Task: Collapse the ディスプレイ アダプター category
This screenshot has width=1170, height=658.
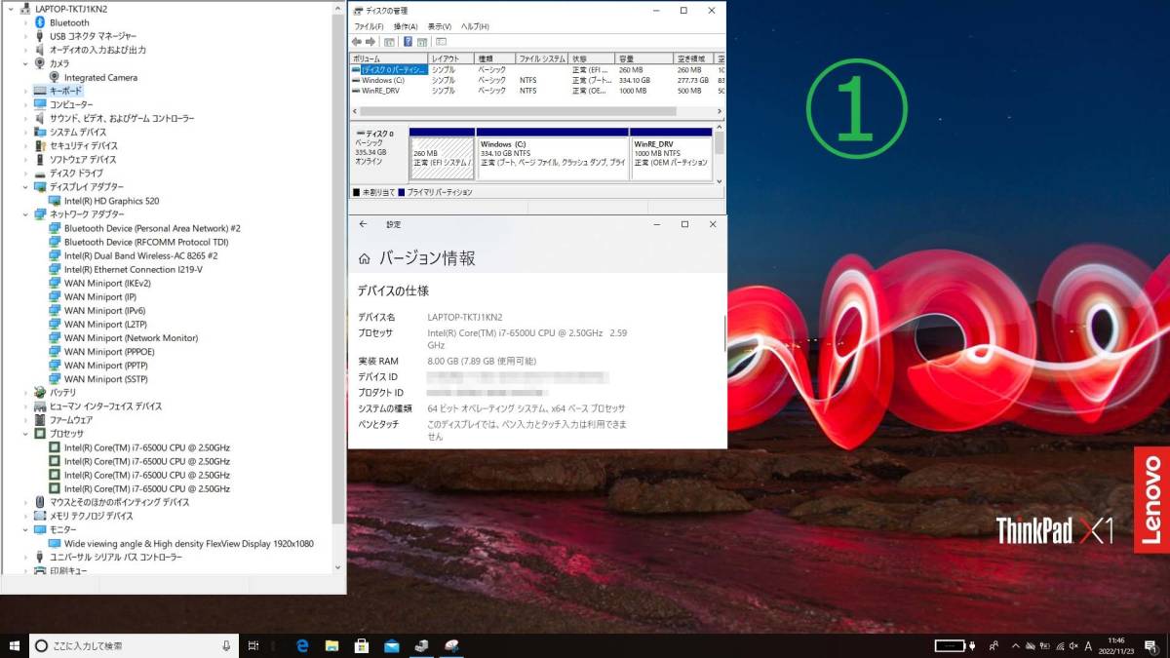Action: pos(25,187)
